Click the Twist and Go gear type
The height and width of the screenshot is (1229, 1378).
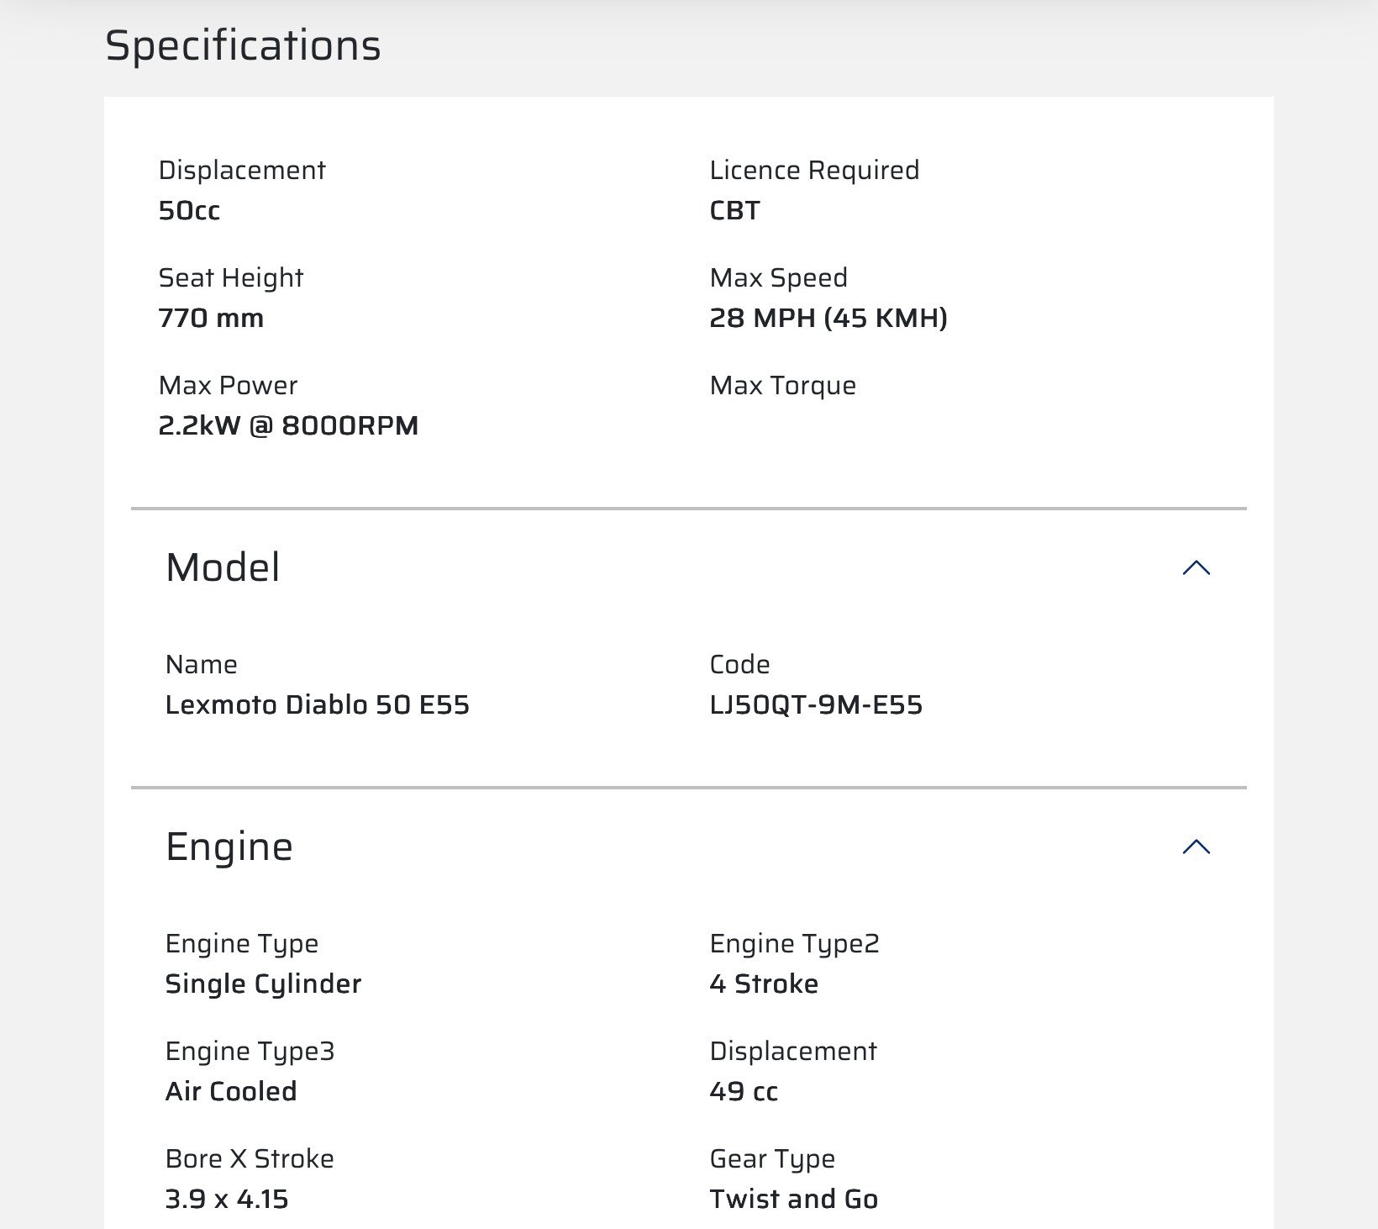(x=793, y=1199)
